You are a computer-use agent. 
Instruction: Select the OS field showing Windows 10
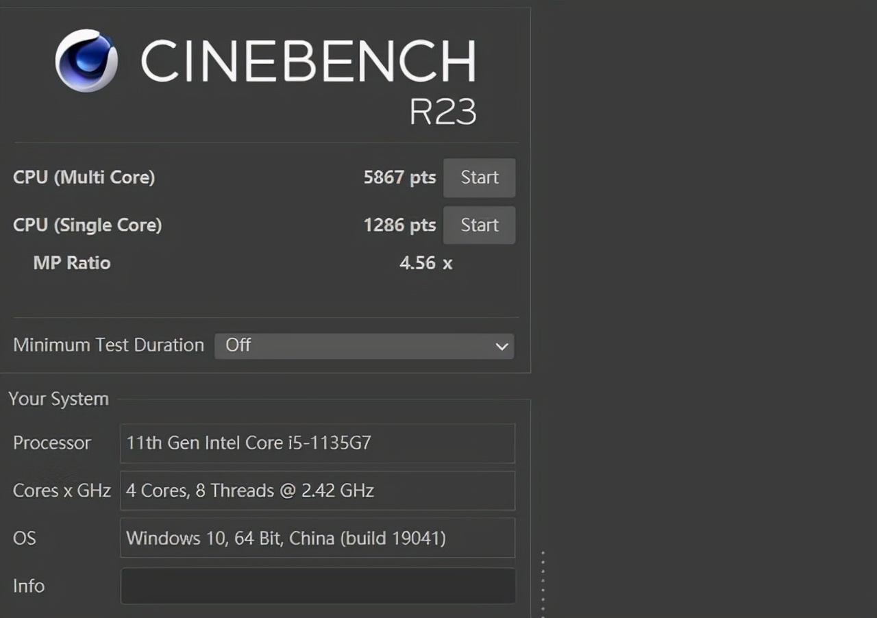317,538
